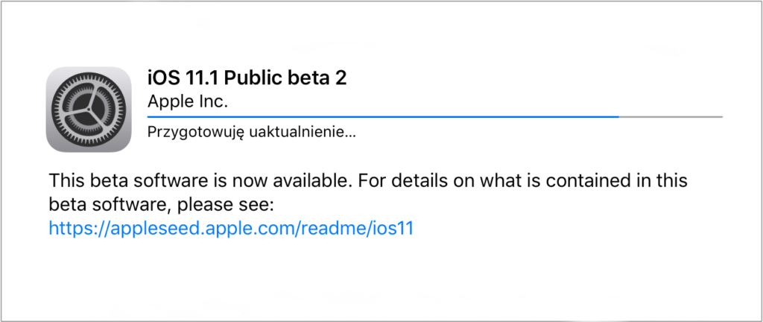Click the "Apple Inc." developer name

click(188, 100)
